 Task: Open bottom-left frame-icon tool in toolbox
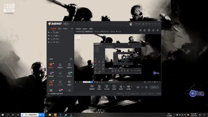tap(51, 90)
